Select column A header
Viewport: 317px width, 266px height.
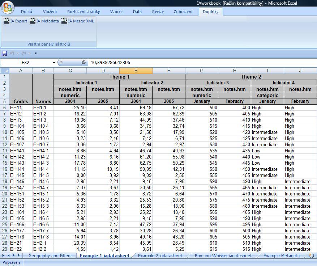tap(21, 71)
